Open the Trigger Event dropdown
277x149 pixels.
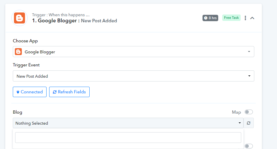coord(133,76)
